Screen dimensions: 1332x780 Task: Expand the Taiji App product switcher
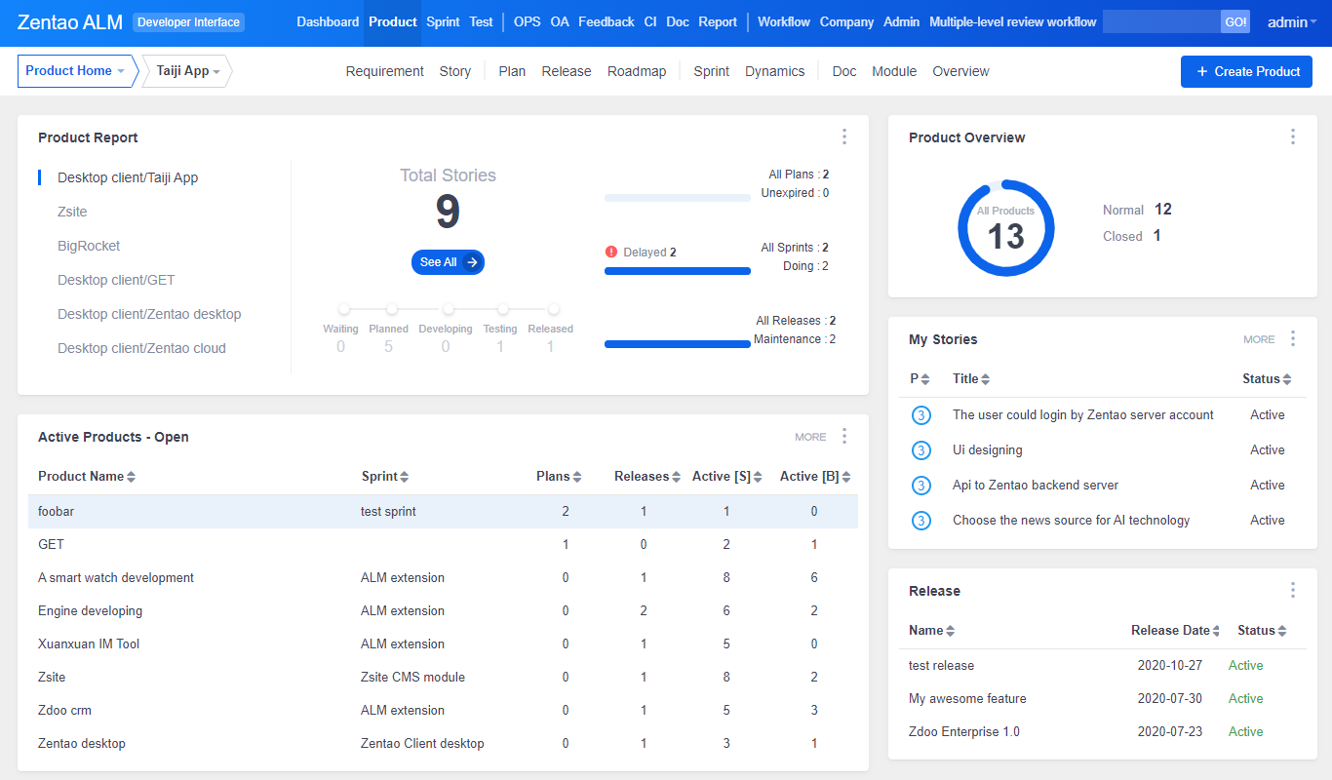pos(187,71)
